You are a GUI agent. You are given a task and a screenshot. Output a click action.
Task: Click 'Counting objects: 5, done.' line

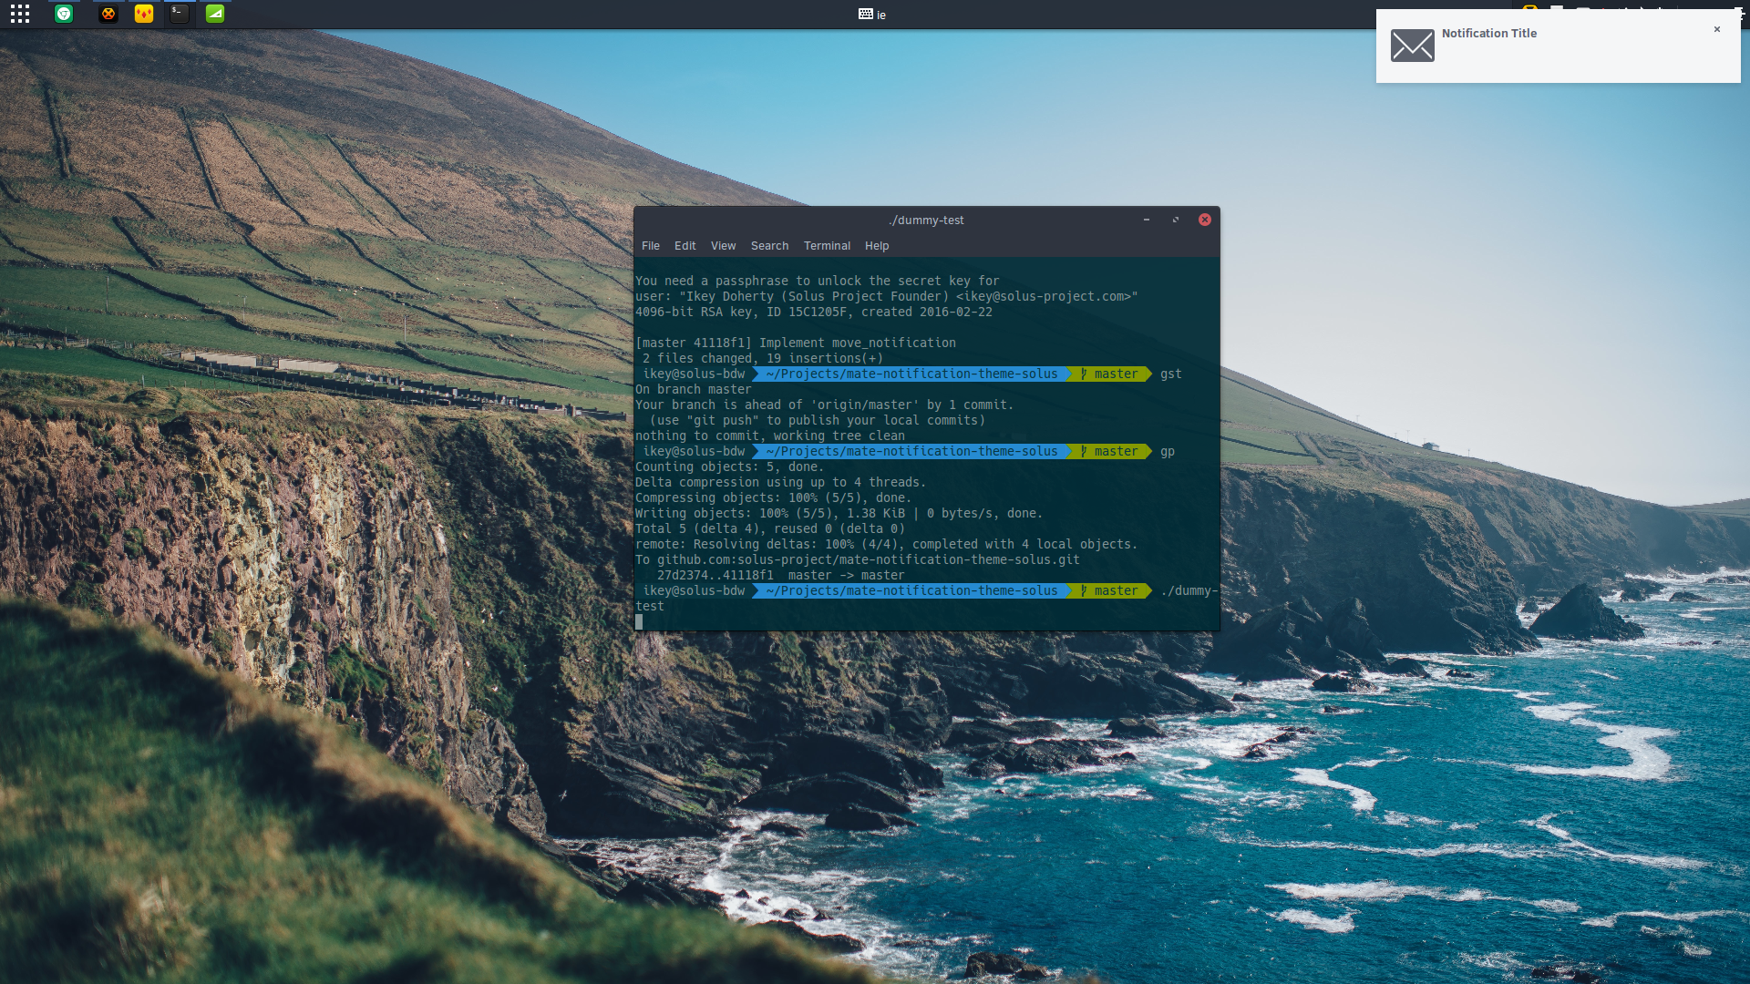coord(730,467)
